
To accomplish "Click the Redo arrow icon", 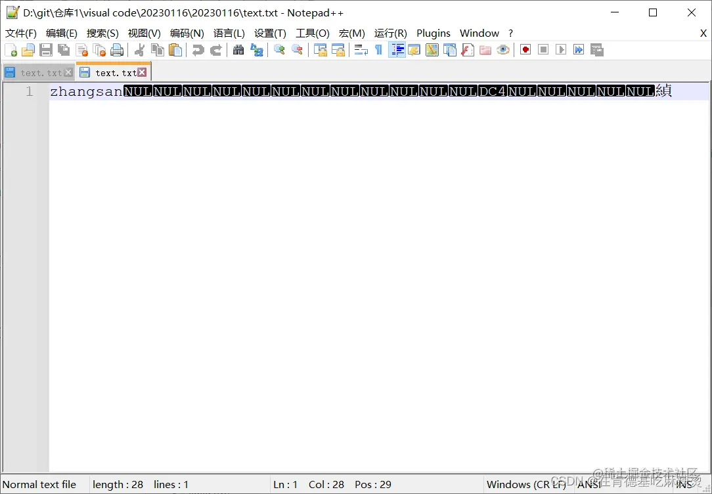I will [x=215, y=50].
